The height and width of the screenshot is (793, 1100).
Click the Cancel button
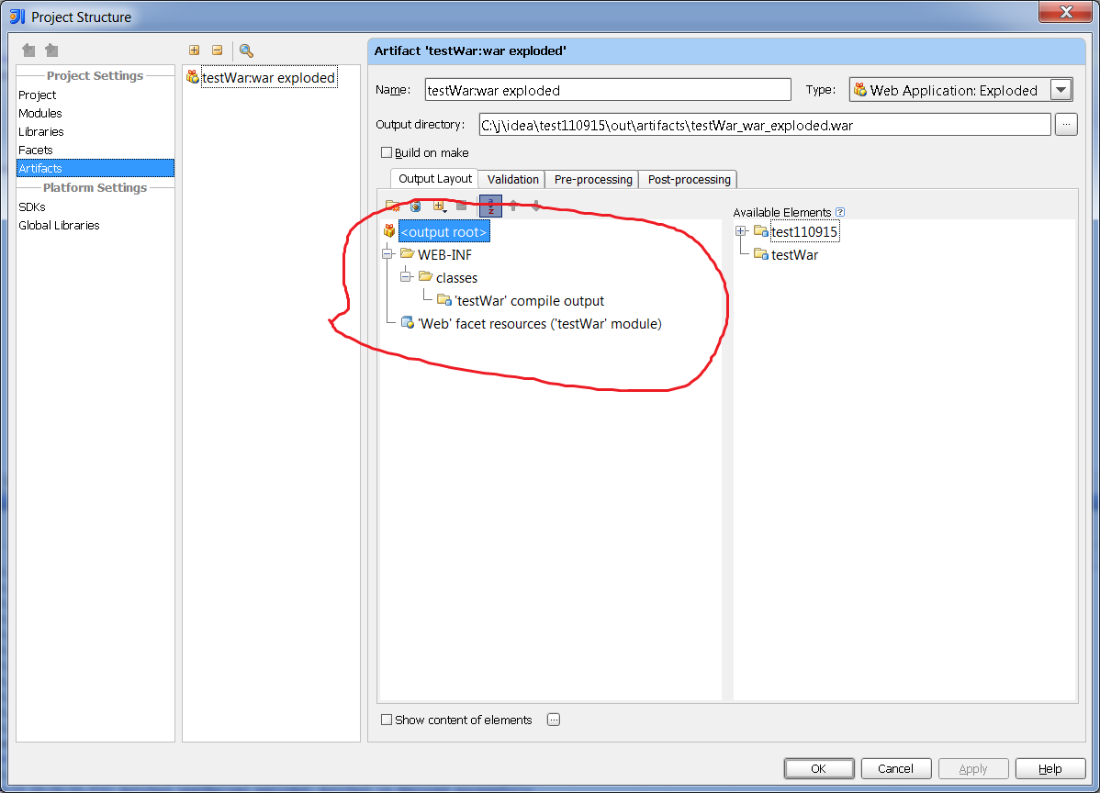coord(896,768)
